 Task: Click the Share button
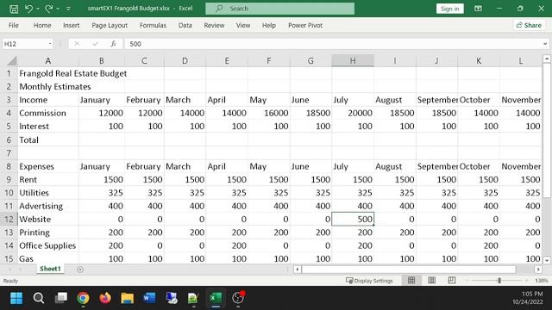click(x=529, y=25)
